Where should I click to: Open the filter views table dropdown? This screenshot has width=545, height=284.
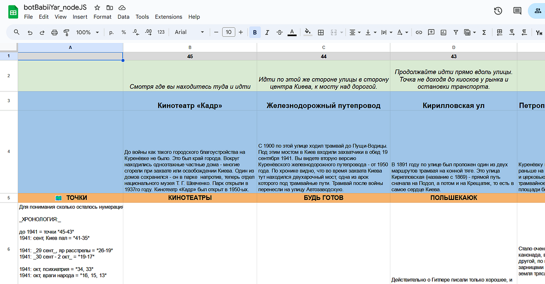[469, 32]
